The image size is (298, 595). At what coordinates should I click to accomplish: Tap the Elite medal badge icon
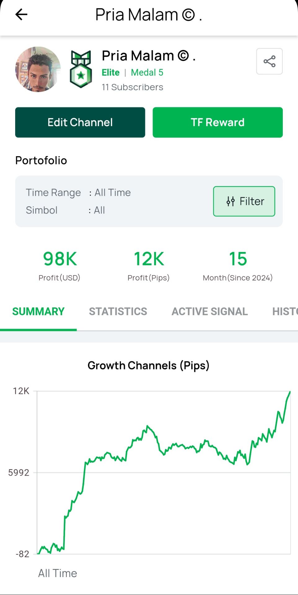point(81,69)
